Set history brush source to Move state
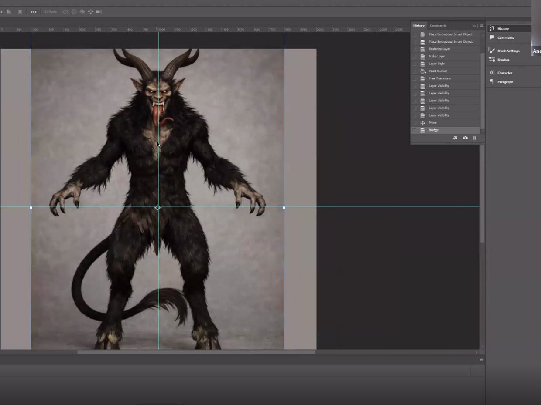 pos(414,123)
